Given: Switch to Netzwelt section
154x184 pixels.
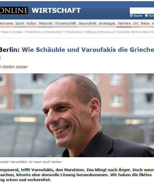Looking at the screenshot, I should point(46,23).
